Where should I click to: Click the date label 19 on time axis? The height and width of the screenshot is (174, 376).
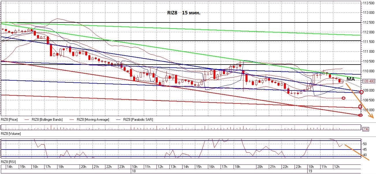point(310,171)
